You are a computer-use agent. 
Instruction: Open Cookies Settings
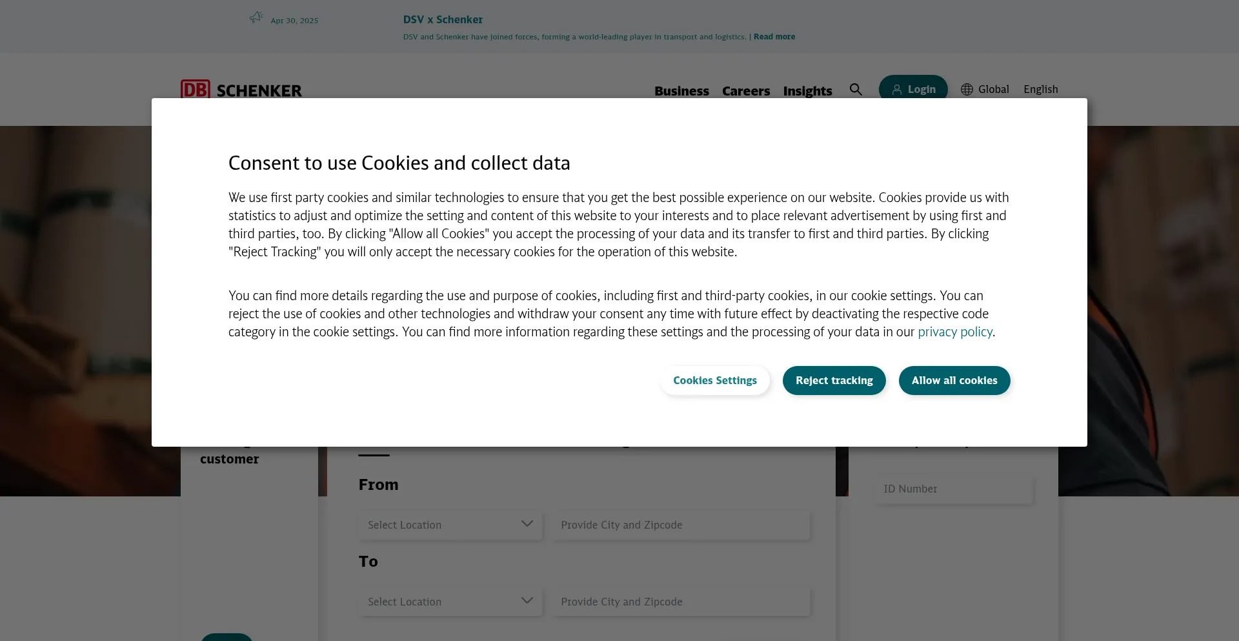pos(715,380)
